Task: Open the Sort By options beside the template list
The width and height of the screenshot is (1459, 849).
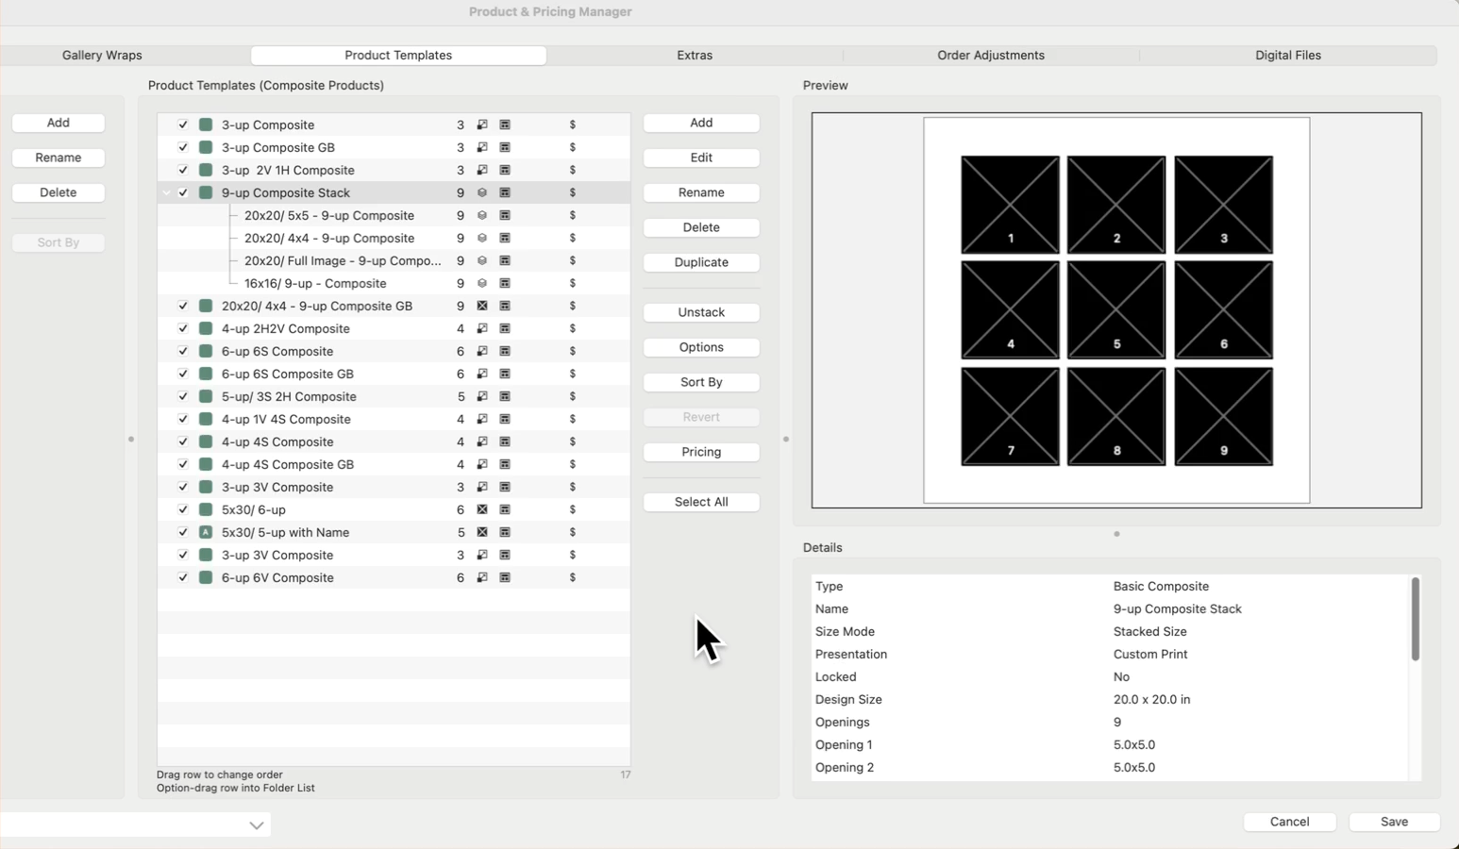Action: (700, 382)
